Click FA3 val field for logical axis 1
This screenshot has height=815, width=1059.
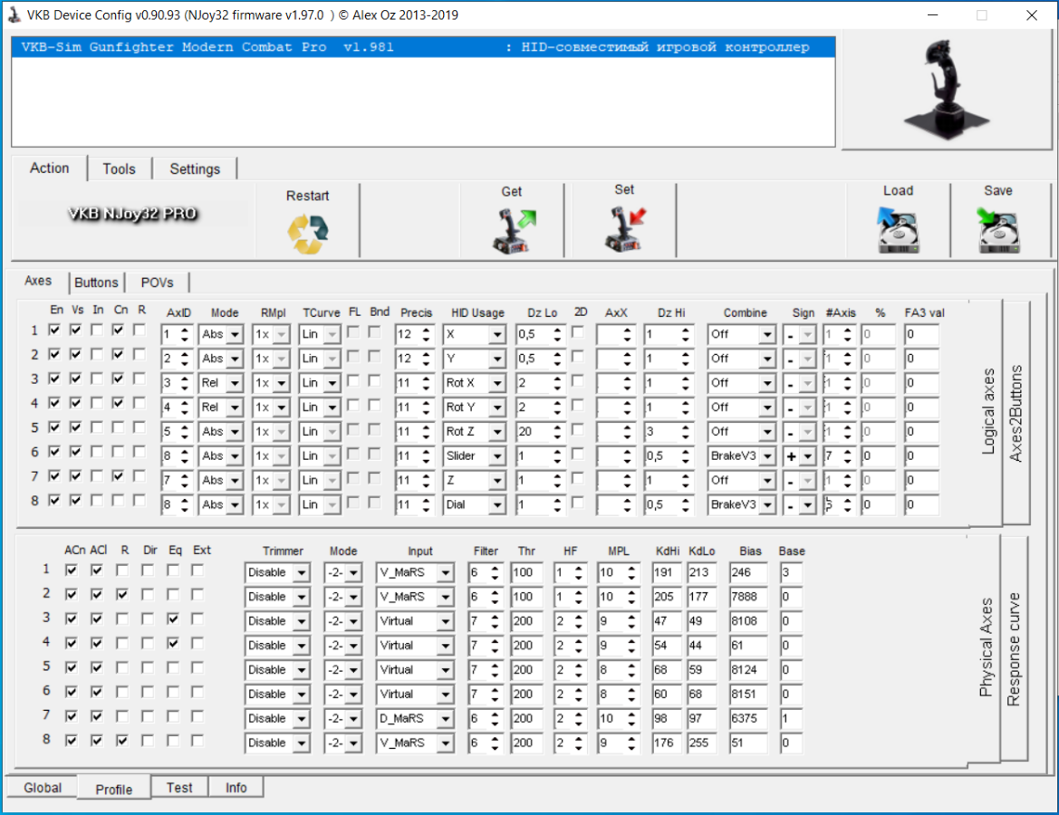[921, 334]
